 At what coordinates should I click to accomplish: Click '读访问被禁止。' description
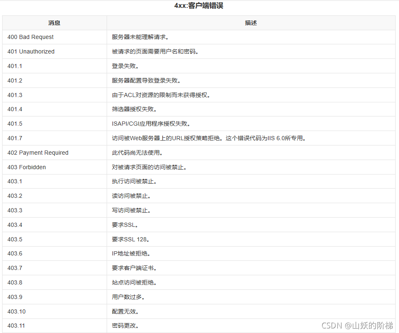pyautogui.click(x=131, y=196)
